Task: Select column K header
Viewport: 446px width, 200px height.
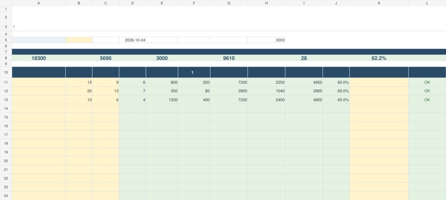Action: click(x=379, y=3)
